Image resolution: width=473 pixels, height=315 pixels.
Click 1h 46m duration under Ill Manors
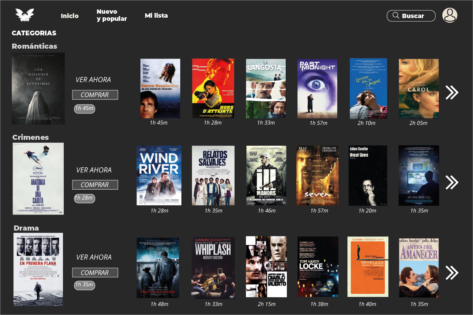pyautogui.click(x=267, y=211)
